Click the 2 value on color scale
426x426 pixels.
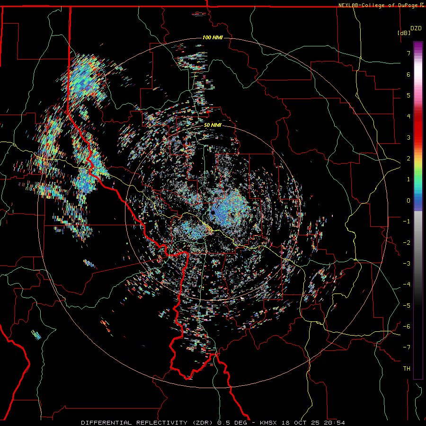pyautogui.click(x=408, y=159)
